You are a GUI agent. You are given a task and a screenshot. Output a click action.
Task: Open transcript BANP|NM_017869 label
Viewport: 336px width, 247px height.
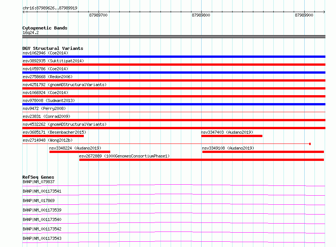(39, 201)
